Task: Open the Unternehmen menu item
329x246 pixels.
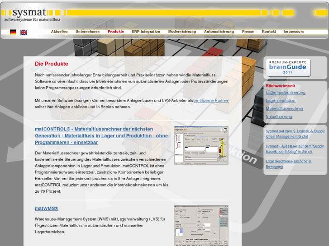Action: [x=87, y=32]
